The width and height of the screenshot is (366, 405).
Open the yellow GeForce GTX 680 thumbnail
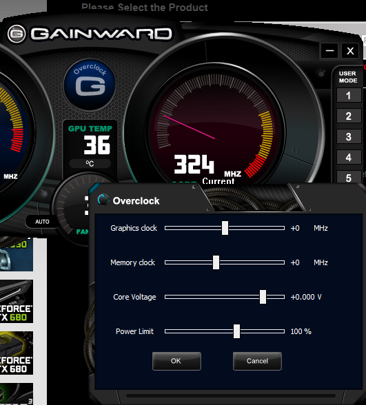pos(17,353)
